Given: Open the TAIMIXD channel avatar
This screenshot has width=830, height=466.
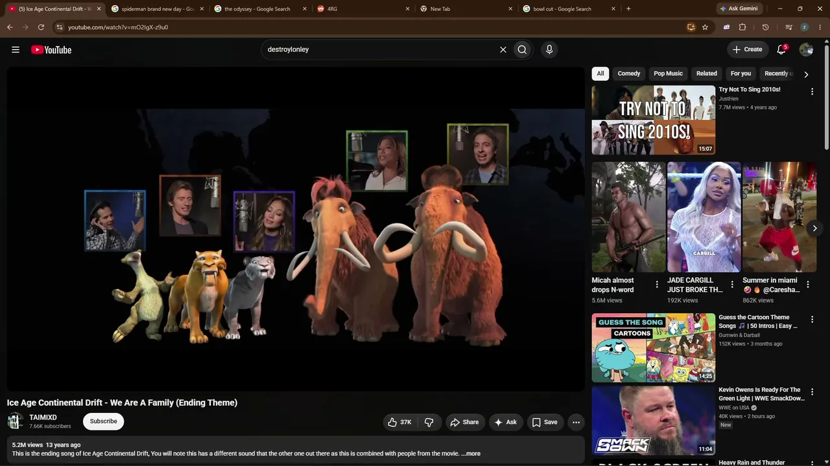Looking at the screenshot, I should (15, 421).
